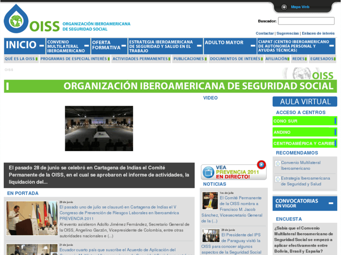Click the green Organización Iberoamericana banner title
Image resolution: width=341 pixels, height=255 pixels.
(198, 86)
